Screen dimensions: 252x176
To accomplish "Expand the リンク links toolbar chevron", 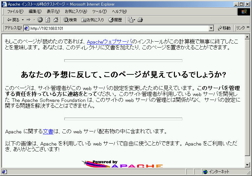I will tap(248, 27).
